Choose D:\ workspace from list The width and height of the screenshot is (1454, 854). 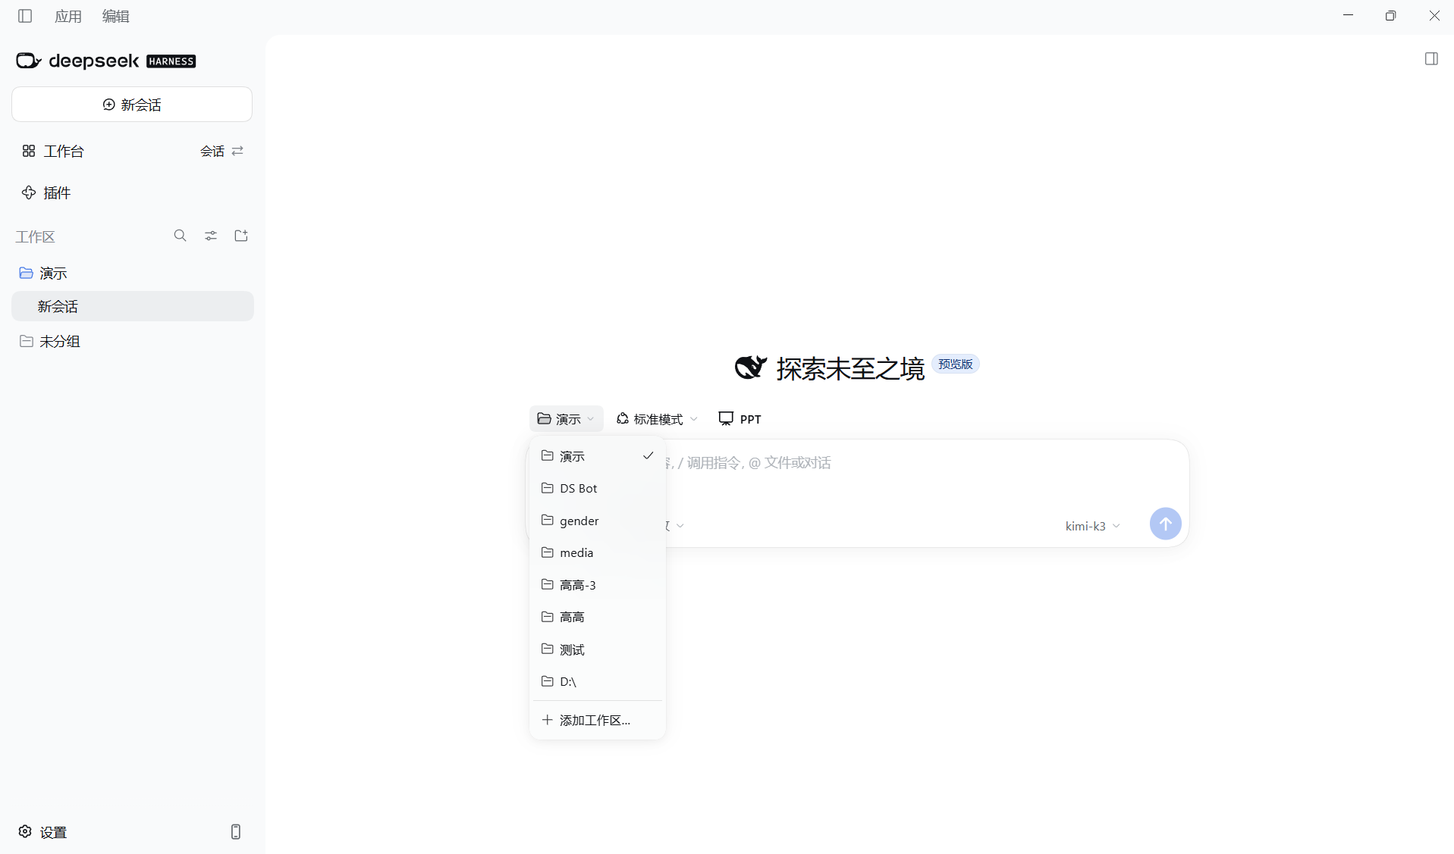click(x=598, y=681)
